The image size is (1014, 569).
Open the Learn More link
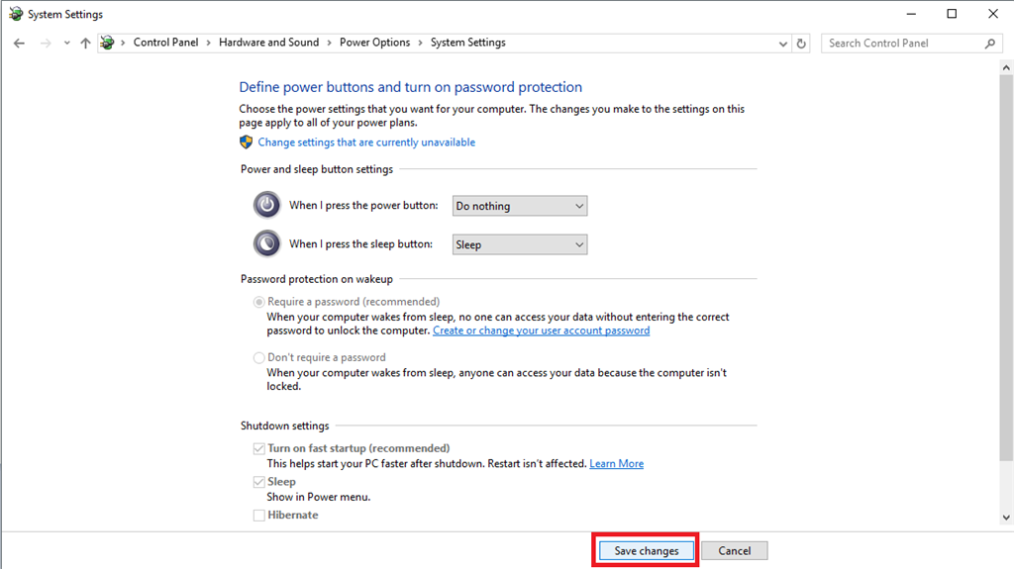click(x=616, y=463)
